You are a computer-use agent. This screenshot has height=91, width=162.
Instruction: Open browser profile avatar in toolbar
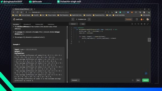(144, 12)
